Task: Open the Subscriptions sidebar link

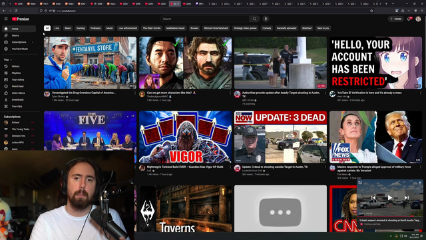Action: point(19,42)
